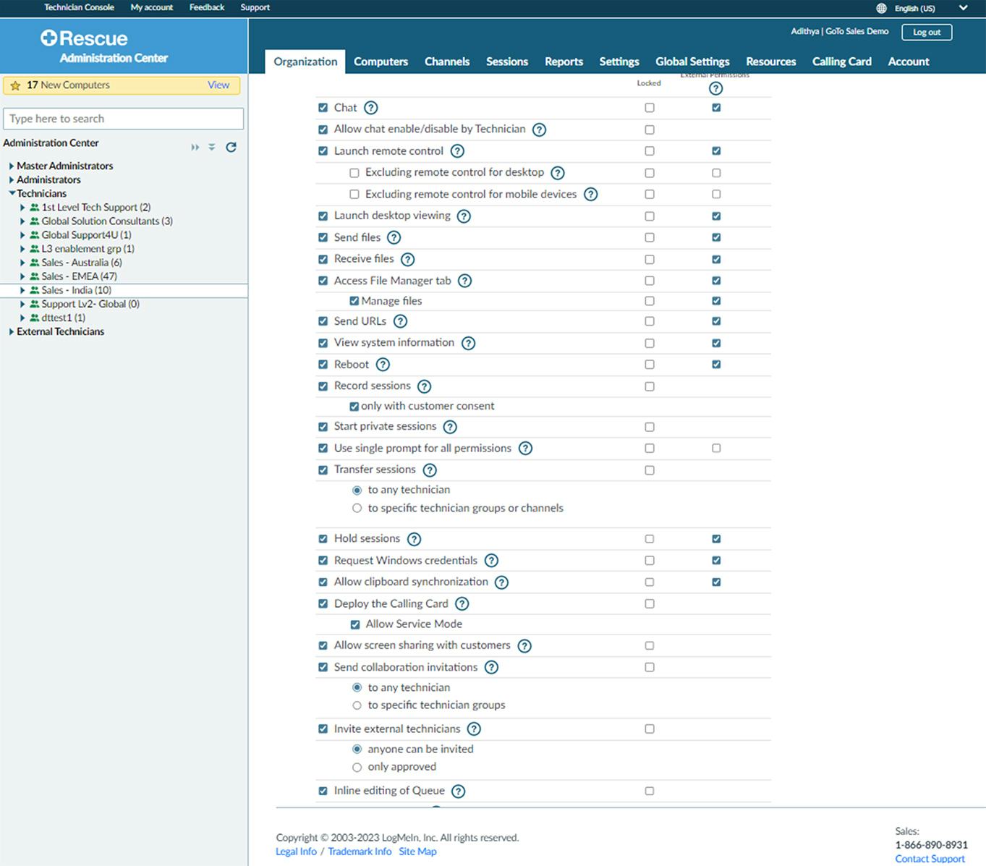The image size is (986, 866).
Task: Open the Calling Card tab
Action: pos(841,62)
